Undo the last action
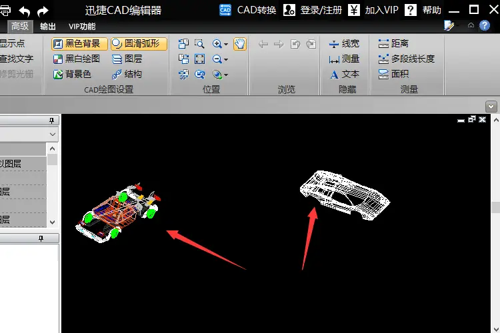 pyautogui.click(x=25, y=11)
